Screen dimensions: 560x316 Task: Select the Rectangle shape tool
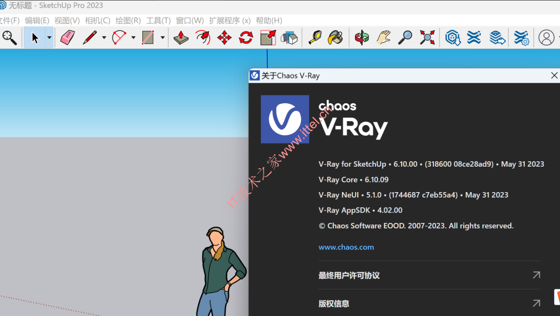(148, 37)
